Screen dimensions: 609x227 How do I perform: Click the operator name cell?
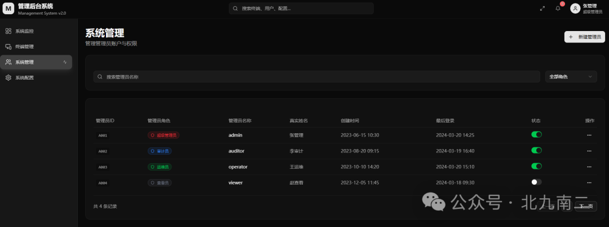[x=238, y=167]
